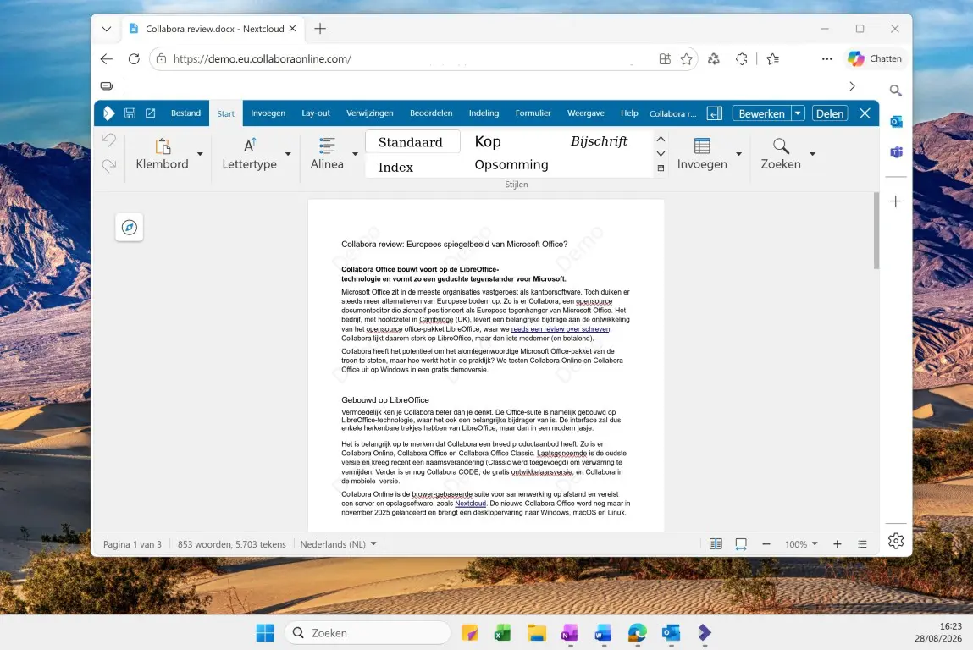Redo the last undone action
This screenshot has height=650, width=973.
coord(108,165)
